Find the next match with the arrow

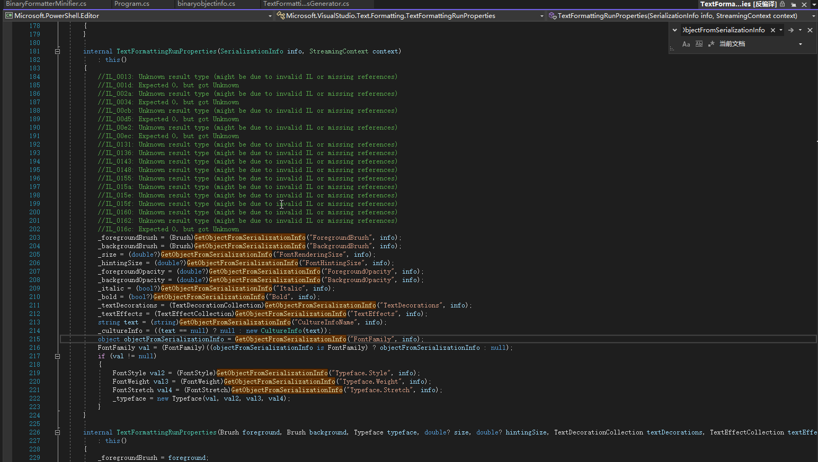click(x=791, y=30)
